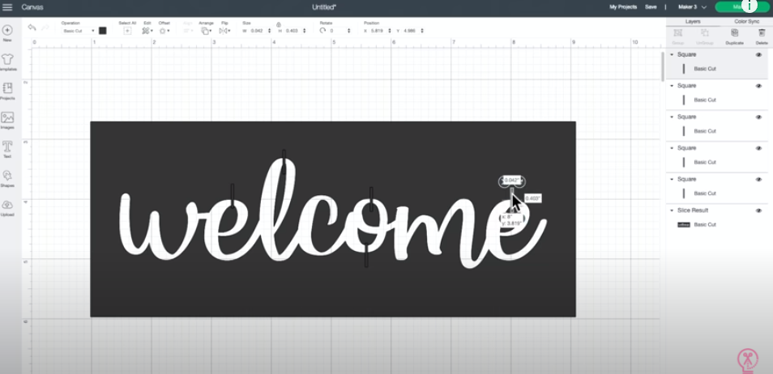Image resolution: width=773 pixels, height=374 pixels.
Task: Adjust the Rotate stepper arrows
Action: click(x=349, y=31)
